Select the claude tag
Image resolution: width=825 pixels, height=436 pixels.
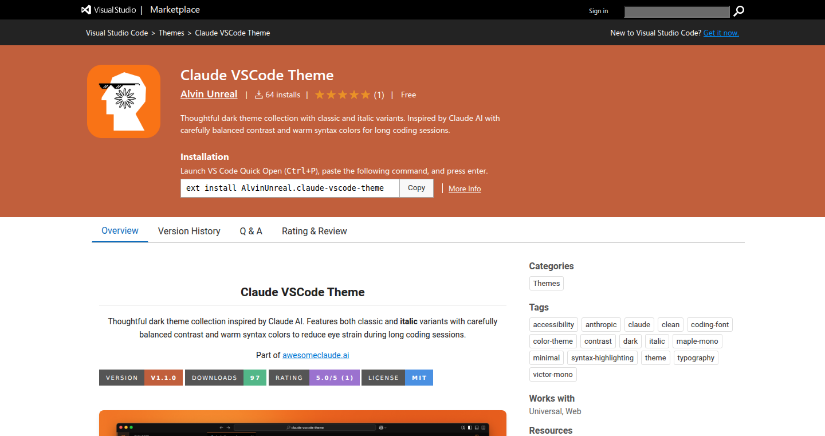coord(639,324)
